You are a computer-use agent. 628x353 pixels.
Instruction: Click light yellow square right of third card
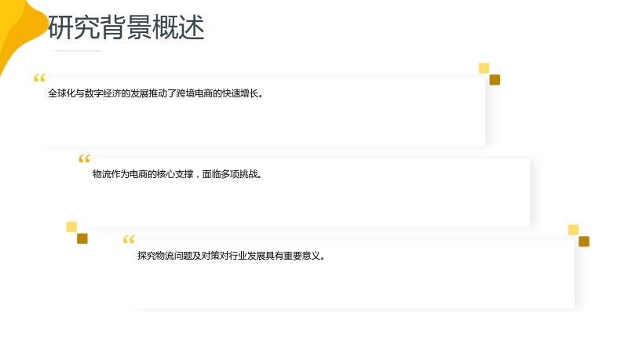573,230
